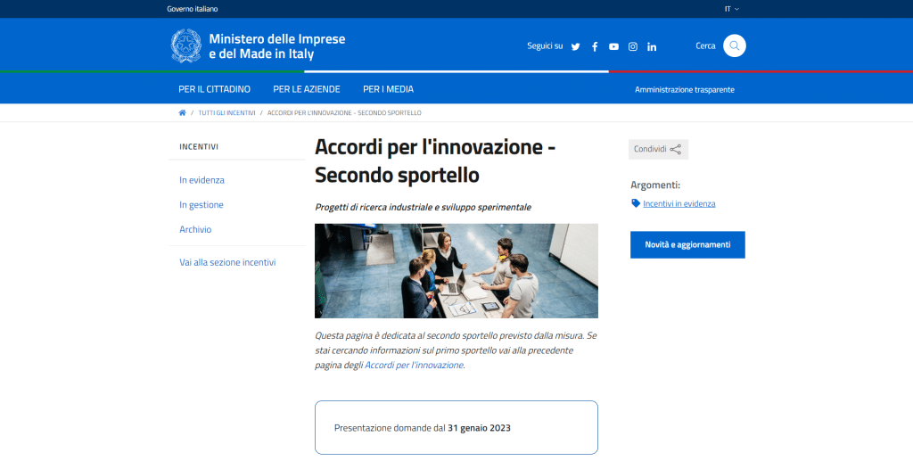Select In gestione in sidebar
This screenshot has height=461, width=913.
(202, 205)
